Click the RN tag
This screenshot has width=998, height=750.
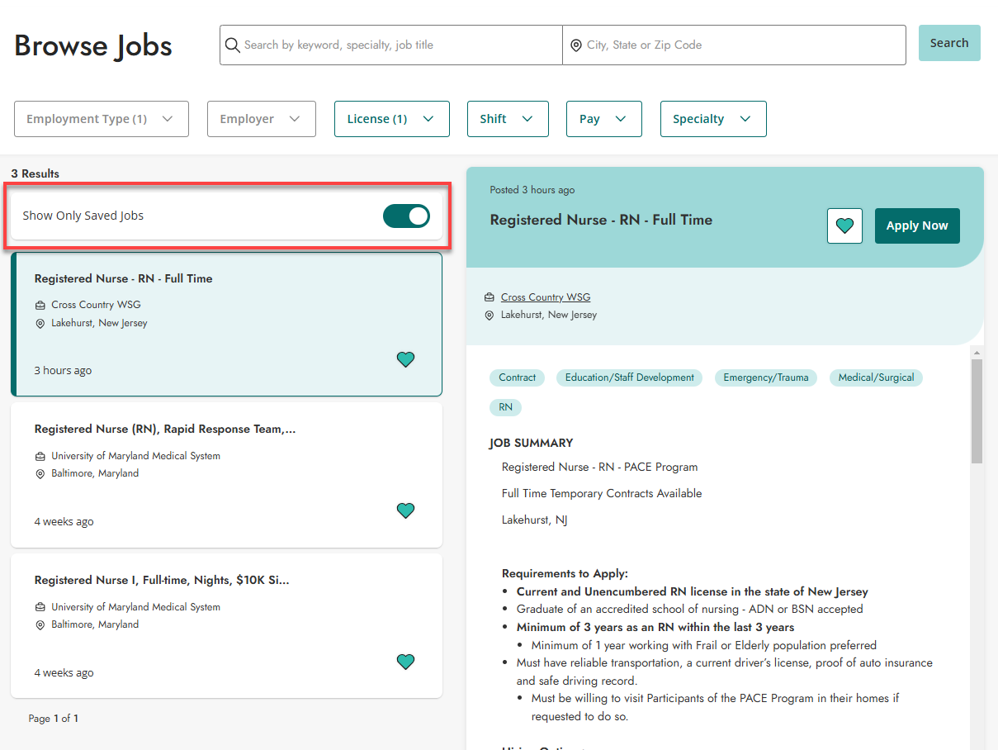(506, 407)
